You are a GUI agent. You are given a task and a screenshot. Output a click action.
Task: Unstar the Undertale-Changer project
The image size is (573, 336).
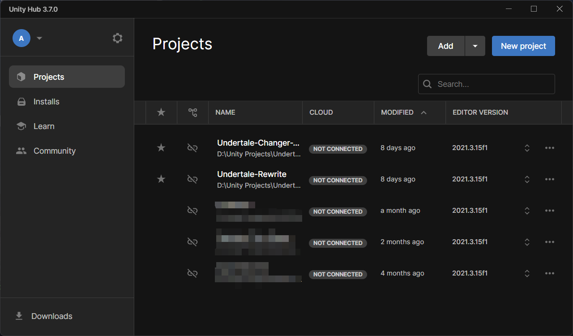pyautogui.click(x=161, y=148)
